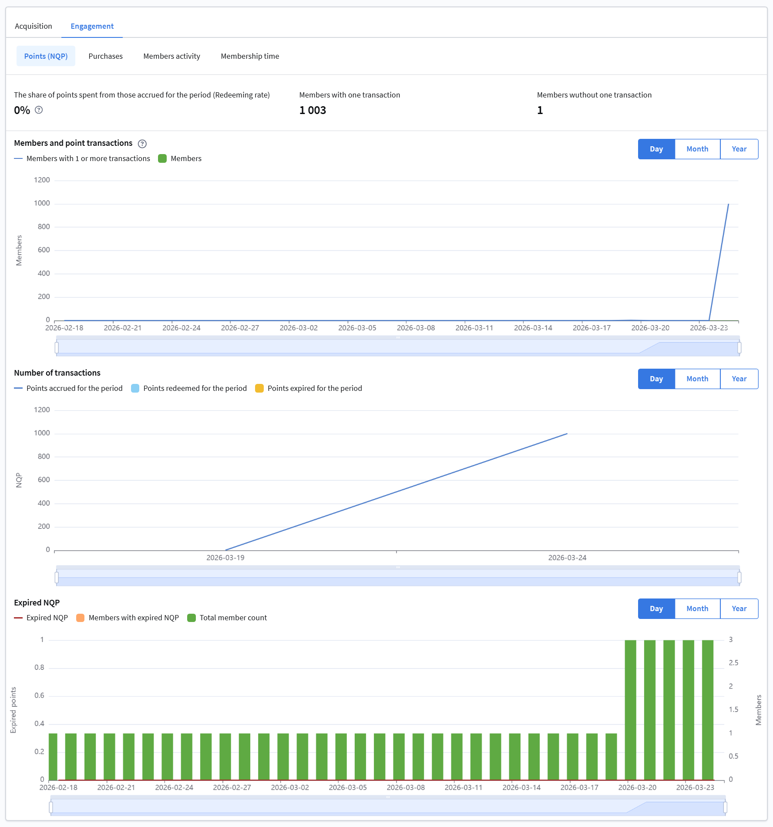Open the Purchases sub-tab
The image size is (773, 827).
click(x=105, y=57)
